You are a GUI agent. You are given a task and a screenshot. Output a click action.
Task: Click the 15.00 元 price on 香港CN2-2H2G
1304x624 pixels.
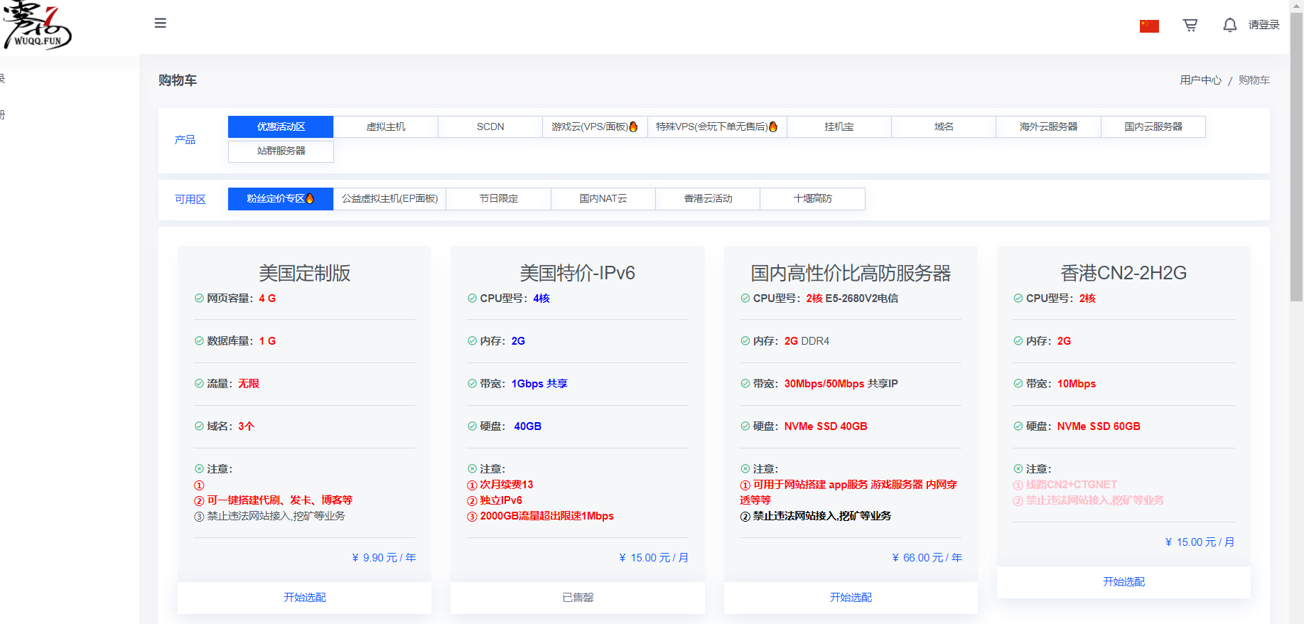(1200, 542)
